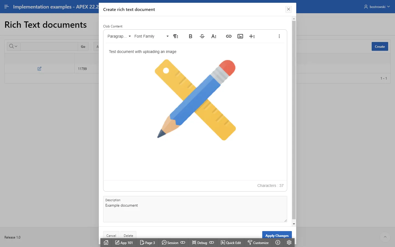Click the insert image icon
This screenshot has height=247, width=395.
pos(240,36)
